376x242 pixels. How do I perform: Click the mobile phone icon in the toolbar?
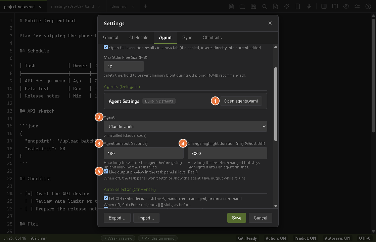click(x=298, y=6)
